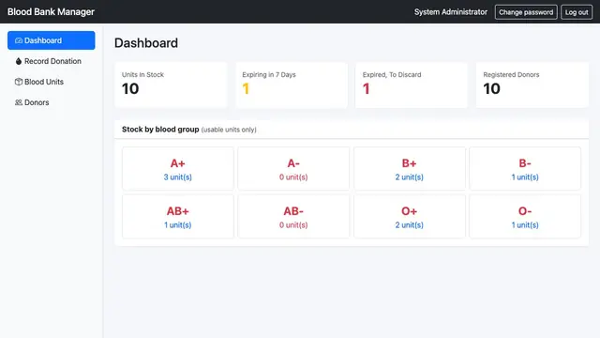Open Record Donation from sidebar
The height and width of the screenshot is (338, 600).
tap(52, 61)
